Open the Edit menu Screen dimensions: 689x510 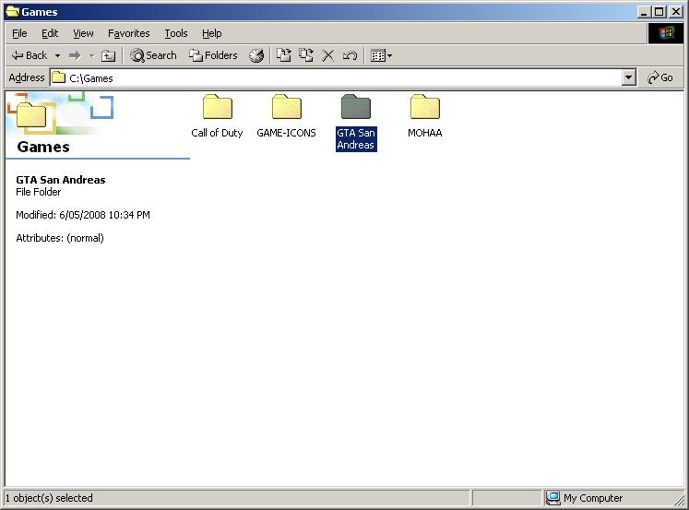50,33
